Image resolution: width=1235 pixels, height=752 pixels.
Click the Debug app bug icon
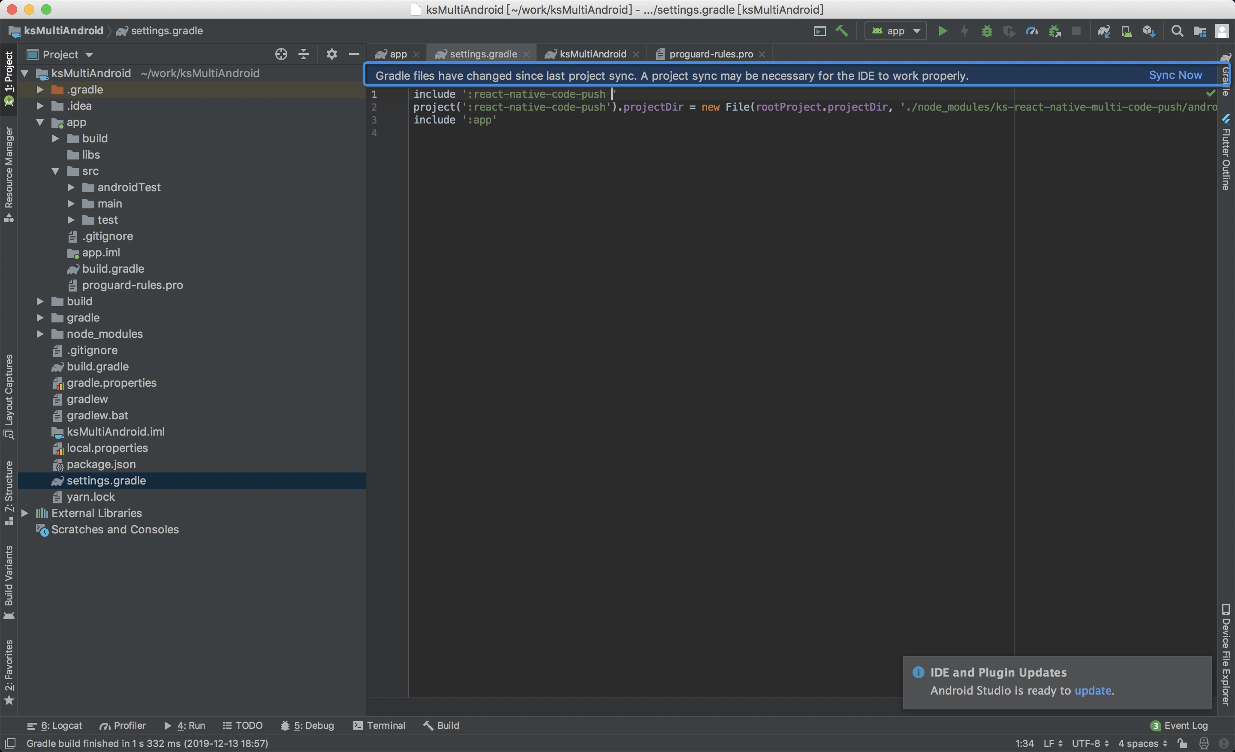coord(986,31)
